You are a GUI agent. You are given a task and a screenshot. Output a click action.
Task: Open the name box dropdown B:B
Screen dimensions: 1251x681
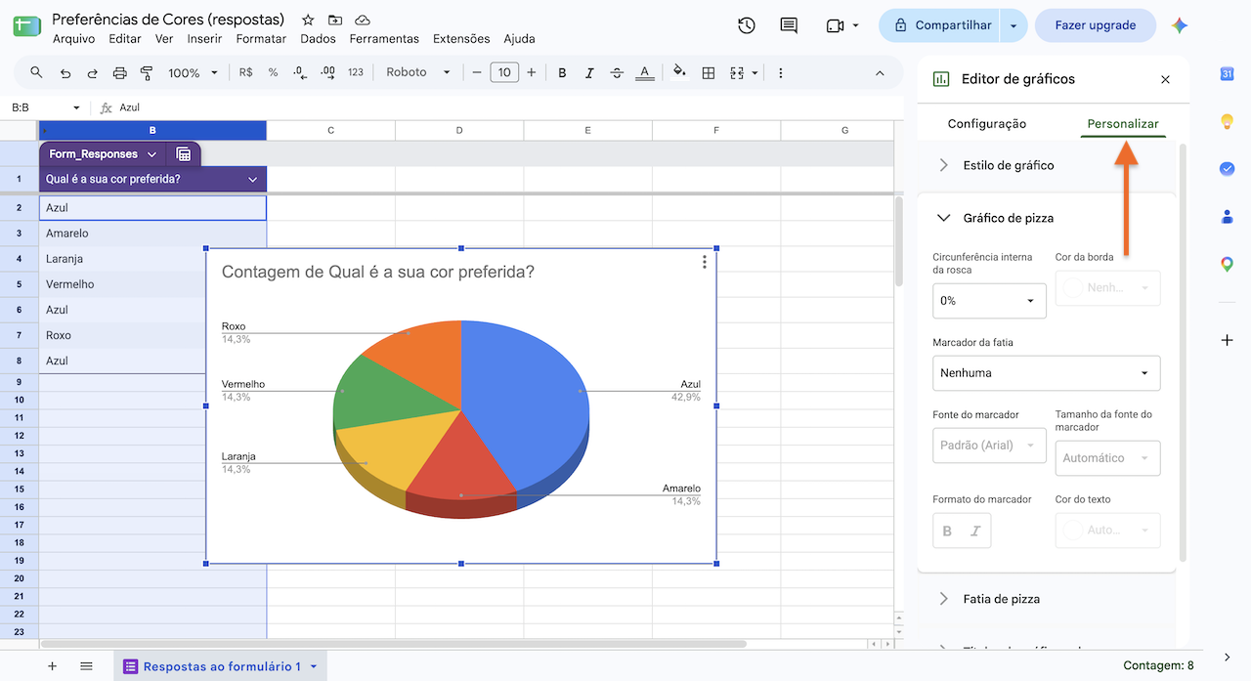tap(76, 107)
